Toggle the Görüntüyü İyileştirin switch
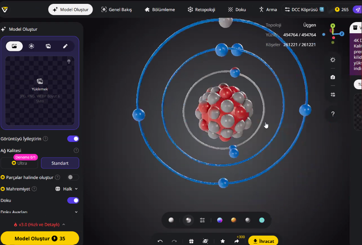The image size is (362, 245). coord(73,139)
